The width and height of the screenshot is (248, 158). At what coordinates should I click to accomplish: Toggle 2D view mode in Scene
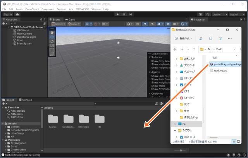click(138, 24)
